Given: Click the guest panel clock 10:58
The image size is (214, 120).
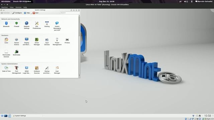Looking at the screenshot, I should pyautogui.click(x=207, y=116).
